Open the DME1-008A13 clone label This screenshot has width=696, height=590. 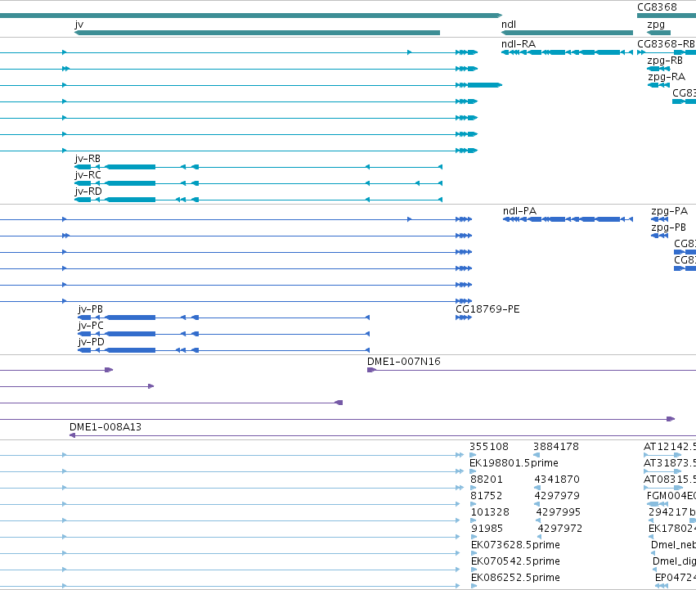(x=106, y=427)
